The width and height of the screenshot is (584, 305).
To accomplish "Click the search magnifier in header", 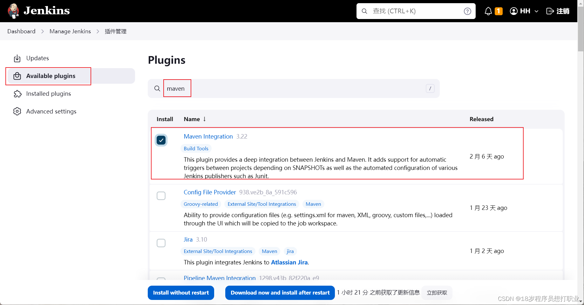I will (x=364, y=11).
